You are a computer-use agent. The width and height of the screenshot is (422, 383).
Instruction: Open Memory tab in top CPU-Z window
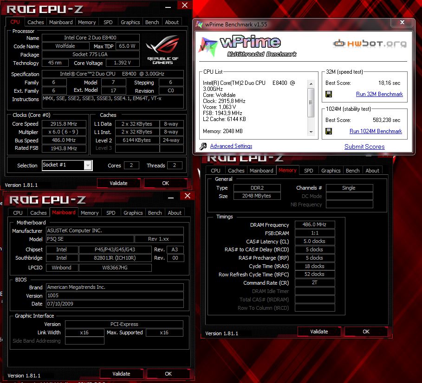tap(87, 22)
